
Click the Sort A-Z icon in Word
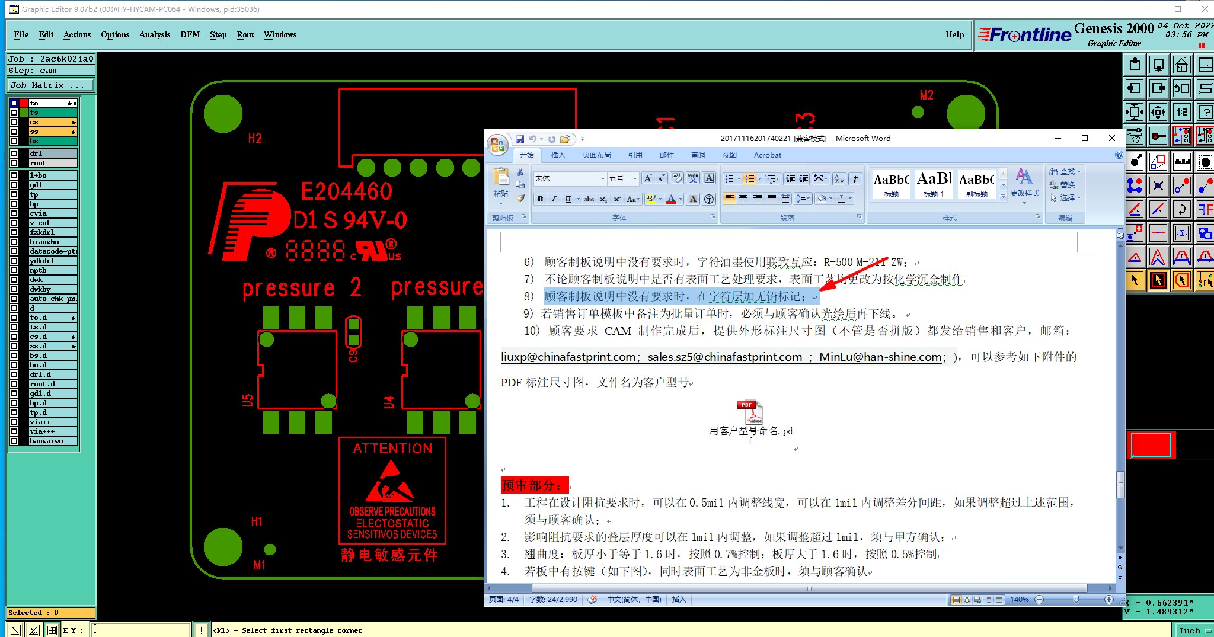pos(839,178)
